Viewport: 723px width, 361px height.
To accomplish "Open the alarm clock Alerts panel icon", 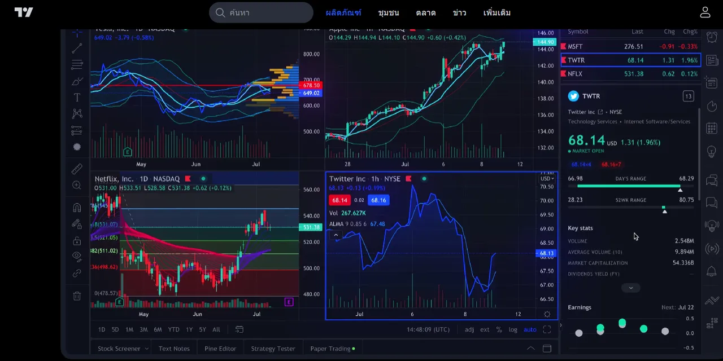I will [x=712, y=37].
